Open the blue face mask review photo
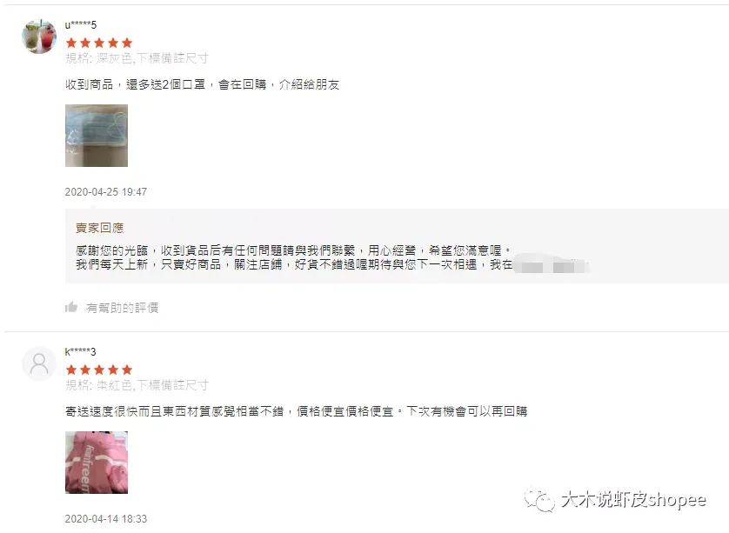 click(97, 136)
